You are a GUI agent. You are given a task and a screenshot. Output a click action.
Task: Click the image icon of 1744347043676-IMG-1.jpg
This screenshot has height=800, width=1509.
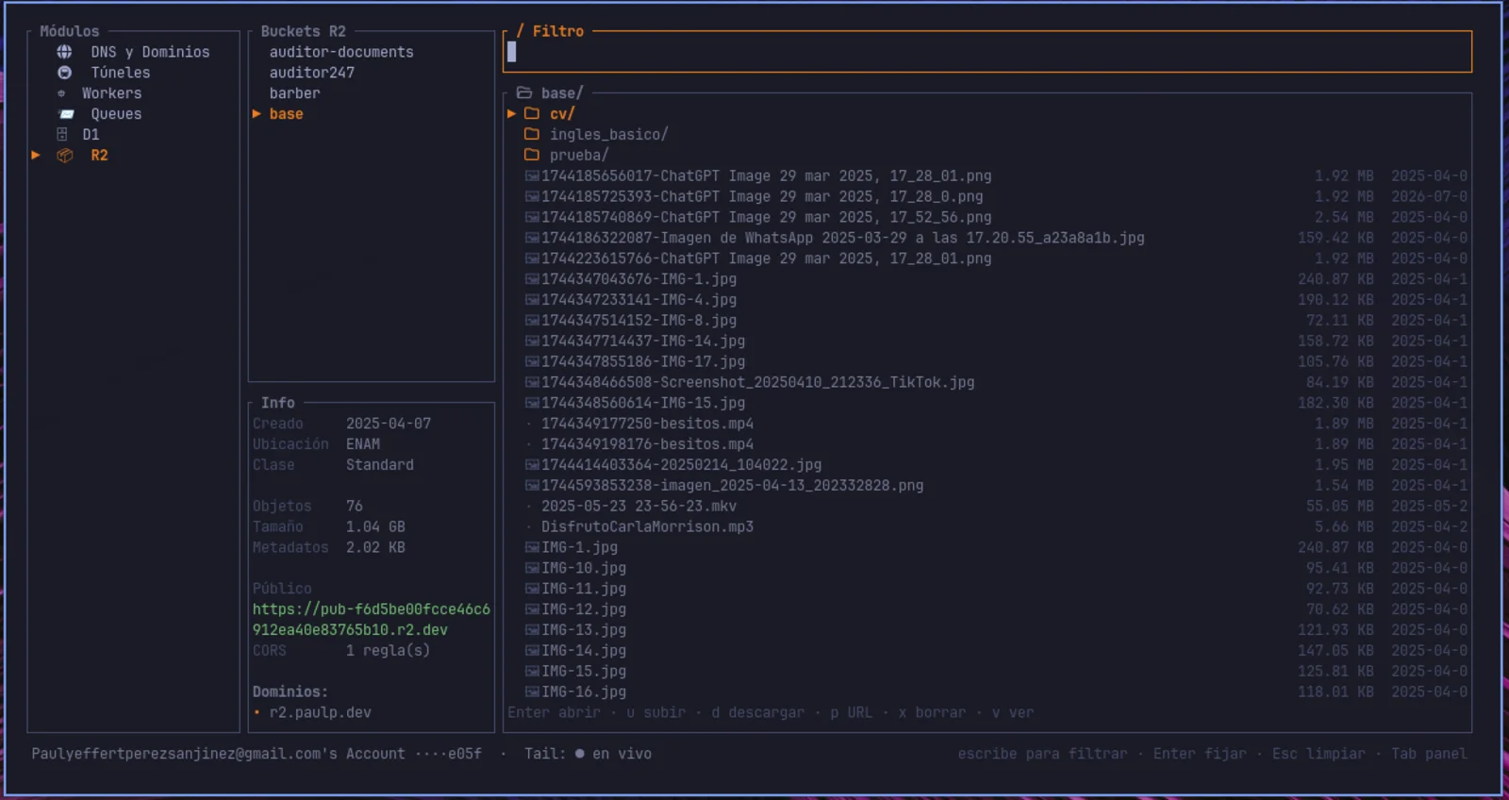[x=532, y=279]
